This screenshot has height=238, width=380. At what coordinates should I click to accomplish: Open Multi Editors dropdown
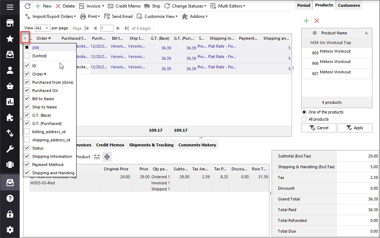pos(228,6)
